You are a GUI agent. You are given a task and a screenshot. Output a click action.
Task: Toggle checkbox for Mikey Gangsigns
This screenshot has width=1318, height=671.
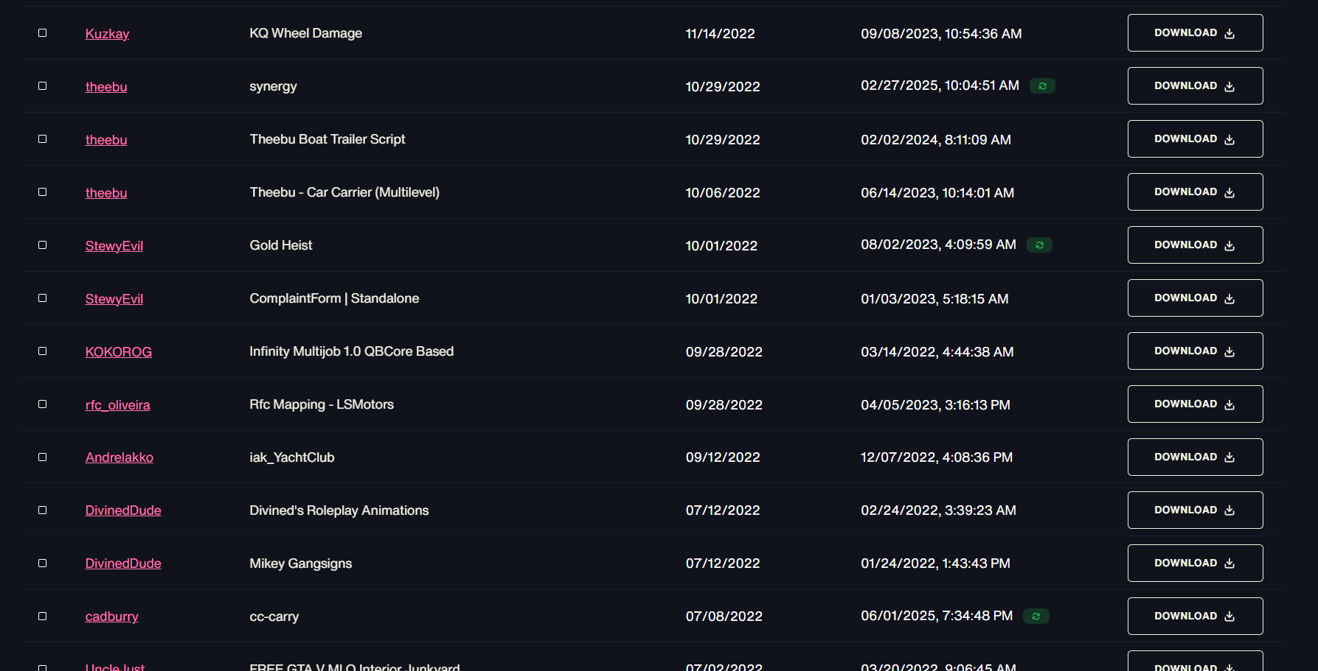(x=43, y=563)
